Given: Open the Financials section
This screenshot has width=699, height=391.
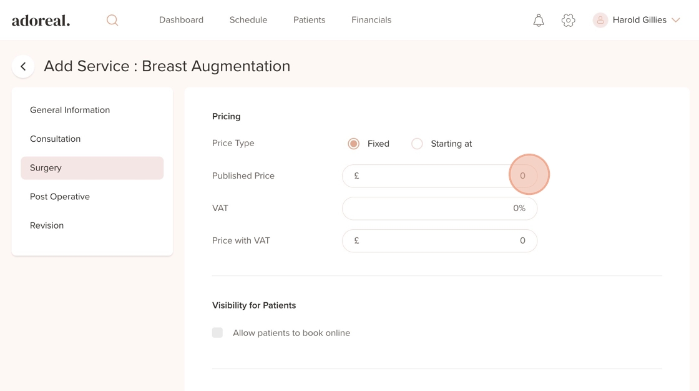Looking at the screenshot, I should (371, 20).
